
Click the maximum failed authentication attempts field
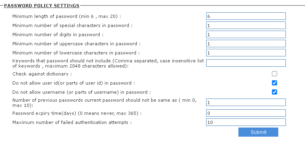pyautogui.click(x=246, y=122)
